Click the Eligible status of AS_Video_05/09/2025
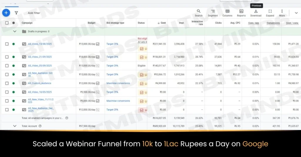 (141, 66)
